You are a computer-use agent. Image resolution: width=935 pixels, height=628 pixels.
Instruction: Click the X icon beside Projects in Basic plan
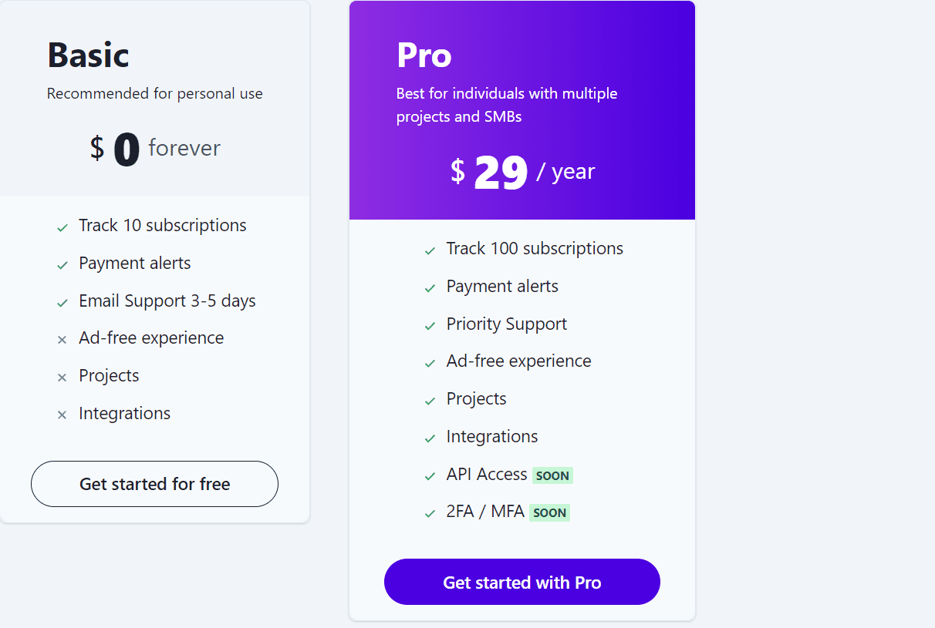(62, 378)
